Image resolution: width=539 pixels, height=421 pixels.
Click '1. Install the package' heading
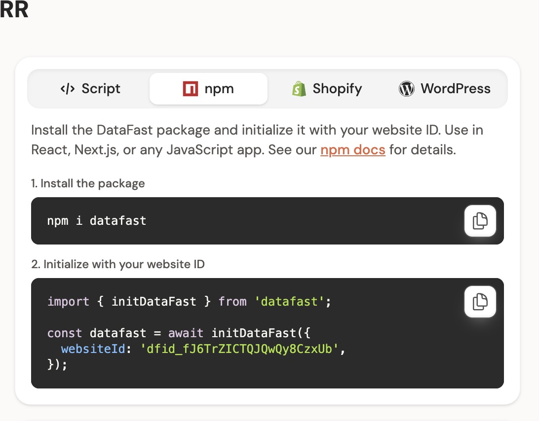click(x=88, y=184)
